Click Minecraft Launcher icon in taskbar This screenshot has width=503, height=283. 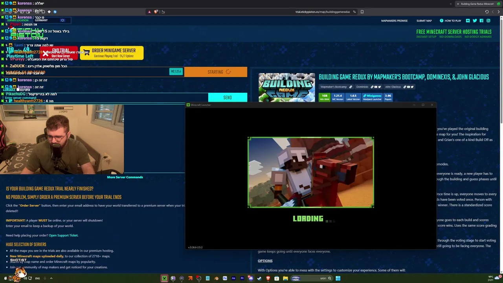point(164,278)
